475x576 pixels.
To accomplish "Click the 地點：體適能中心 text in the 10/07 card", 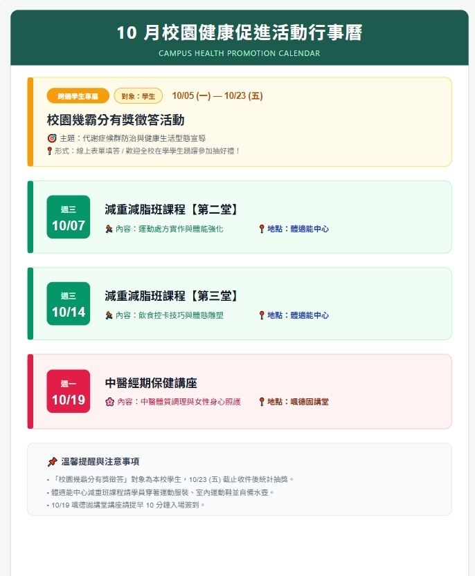I will (x=298, y=229).
